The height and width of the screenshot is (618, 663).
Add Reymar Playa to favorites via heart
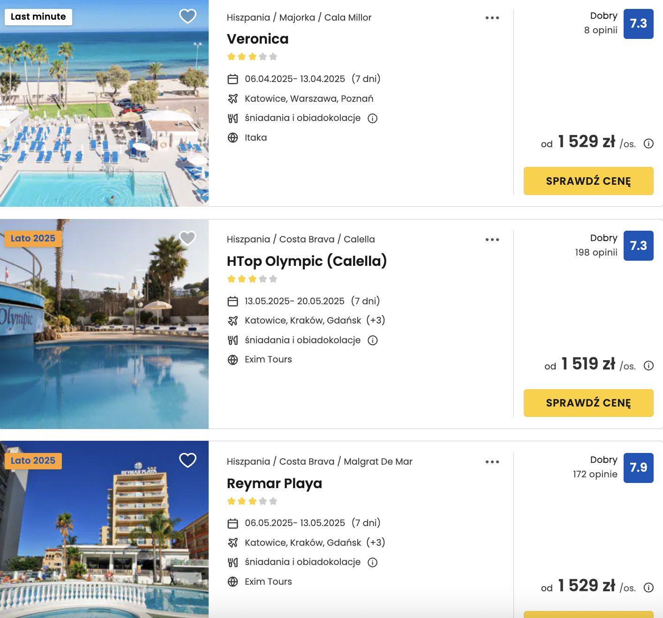(x=188, y=460)
